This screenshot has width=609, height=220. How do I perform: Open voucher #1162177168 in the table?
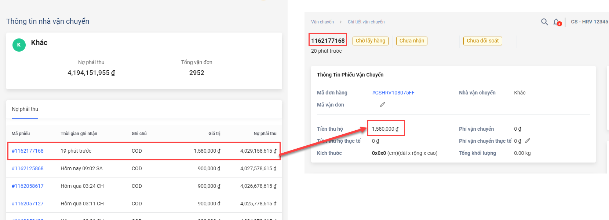28,151
